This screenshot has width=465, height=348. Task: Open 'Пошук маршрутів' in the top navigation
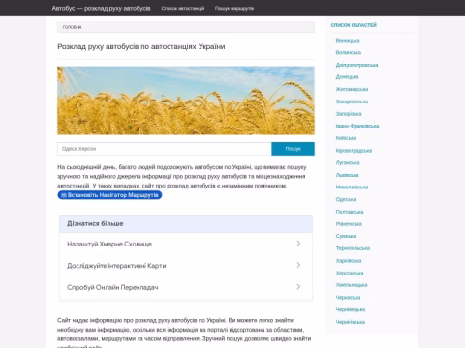pyautogui.click(x=234, y=8)
